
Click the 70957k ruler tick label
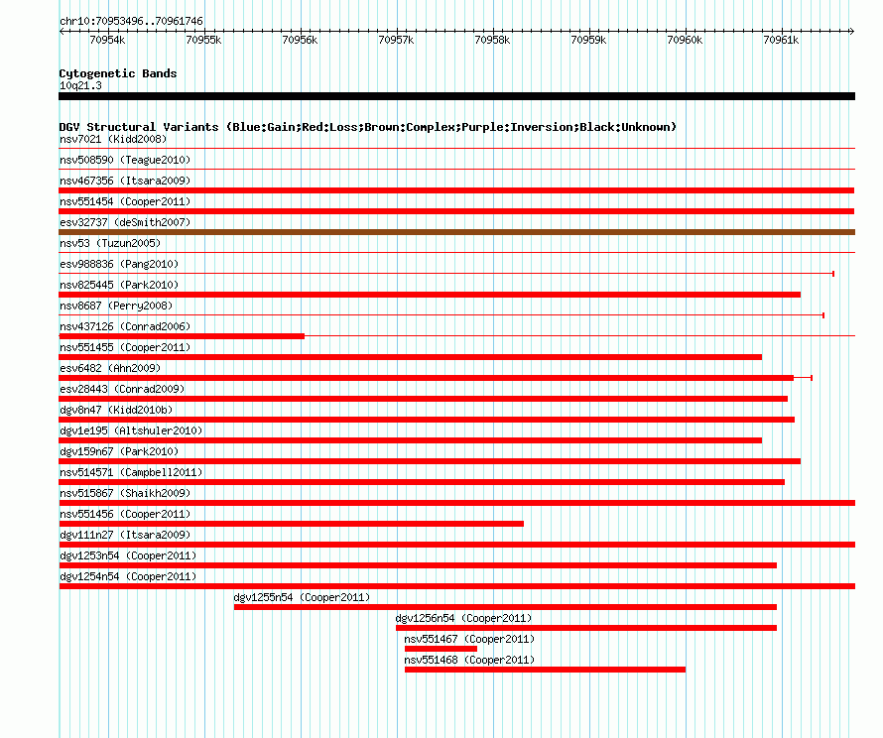coord(396,40)
